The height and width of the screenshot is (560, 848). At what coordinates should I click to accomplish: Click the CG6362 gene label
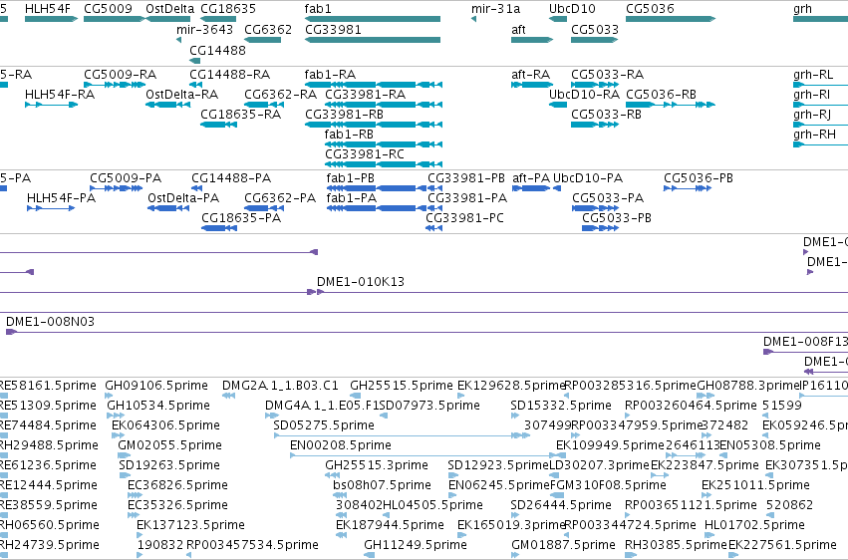pyautogui.click(x=268, y=29)
